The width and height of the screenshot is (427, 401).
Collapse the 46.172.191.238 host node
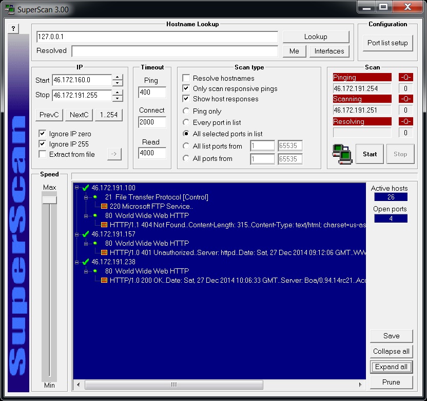77,262
